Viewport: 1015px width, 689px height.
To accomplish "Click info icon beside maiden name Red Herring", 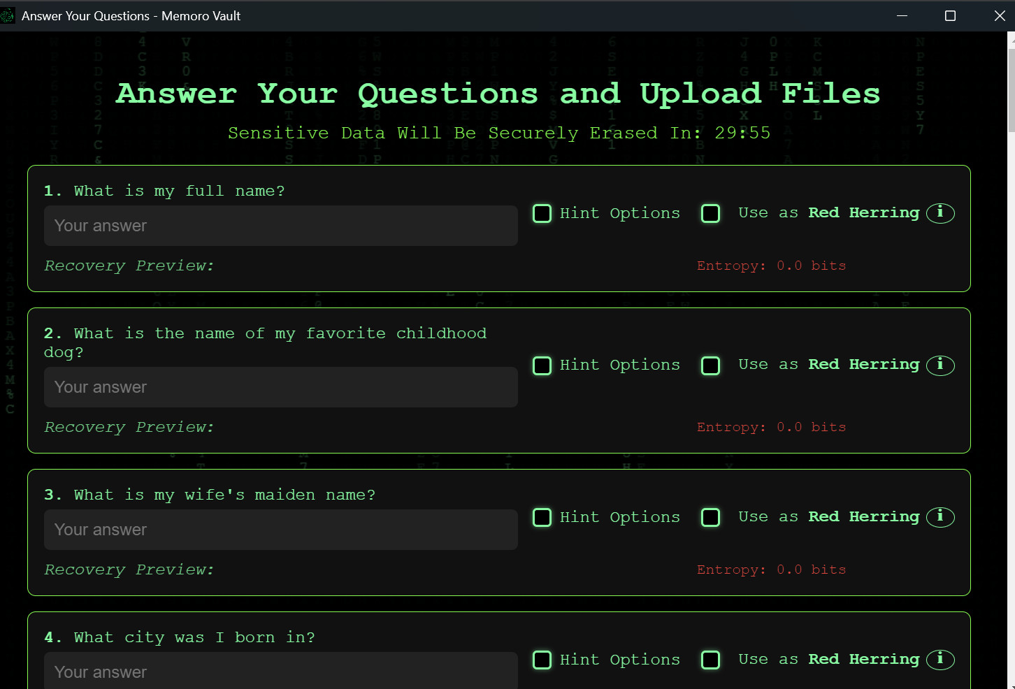I will (940, 517).
